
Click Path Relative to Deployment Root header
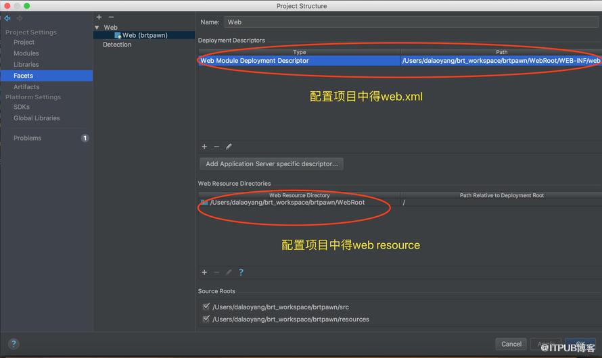501,195
